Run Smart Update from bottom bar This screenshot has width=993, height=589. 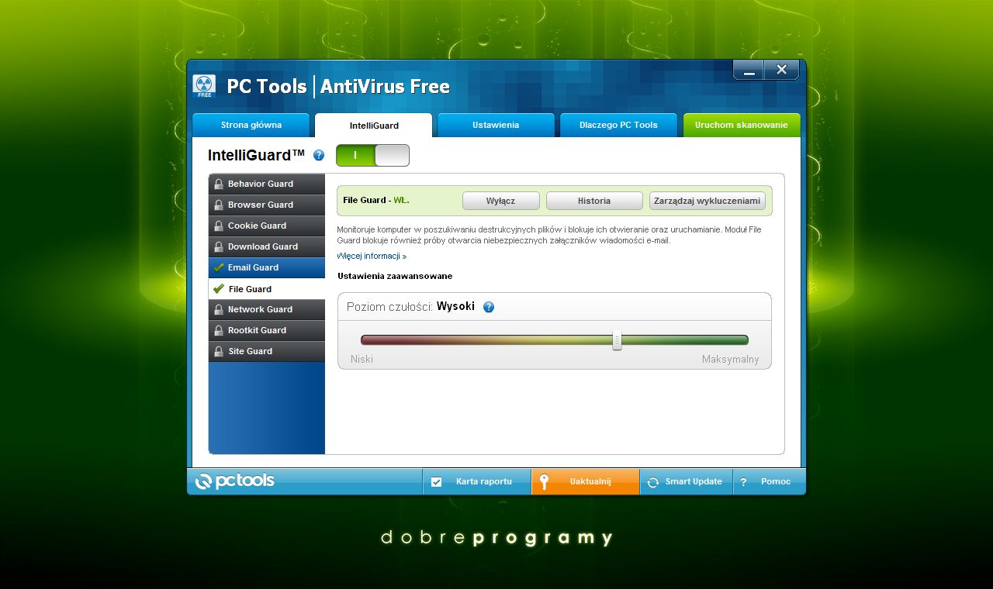(x=687, y=482)
